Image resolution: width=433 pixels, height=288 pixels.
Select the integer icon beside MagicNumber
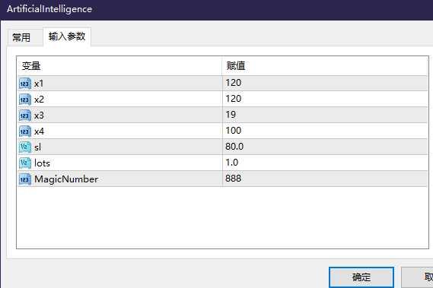coord(25,179)
